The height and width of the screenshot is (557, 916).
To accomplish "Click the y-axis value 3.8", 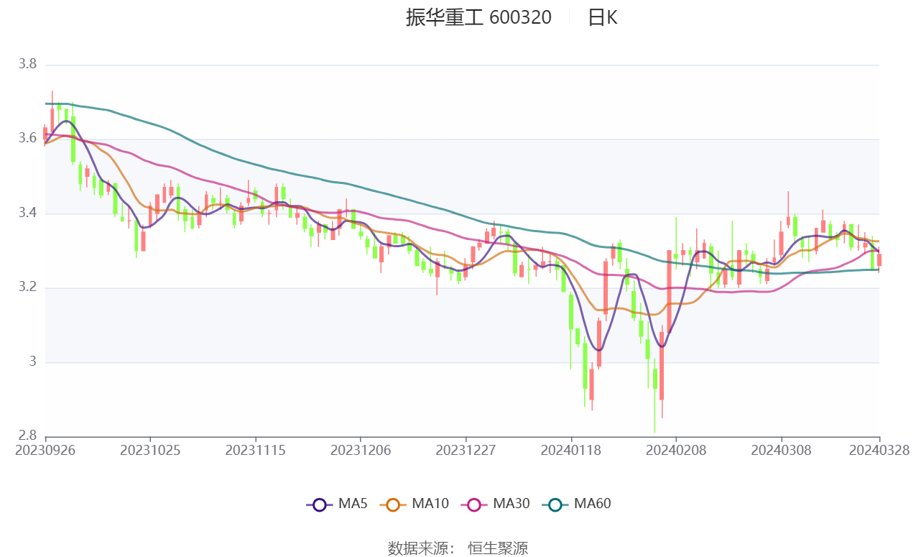I will pos(27,65).
